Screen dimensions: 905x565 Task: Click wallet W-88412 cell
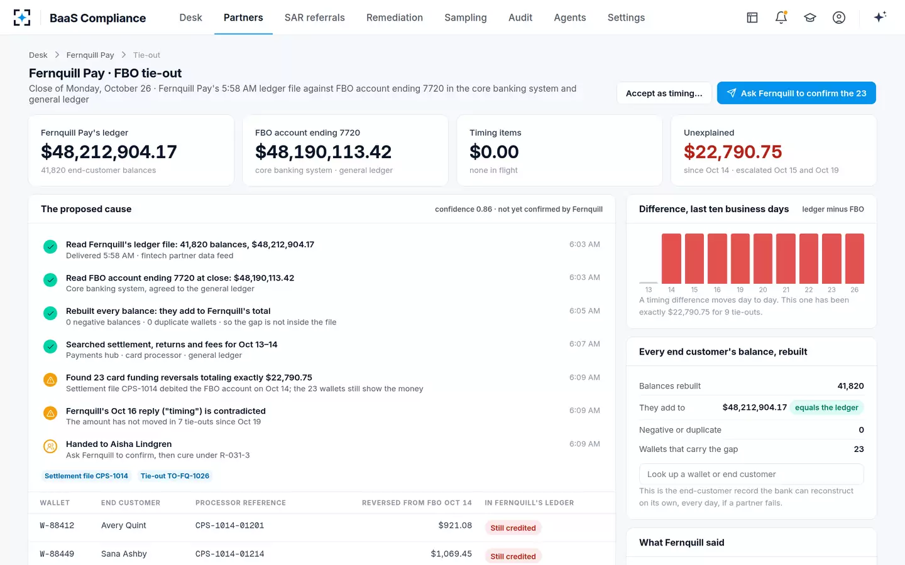point(57,525)
